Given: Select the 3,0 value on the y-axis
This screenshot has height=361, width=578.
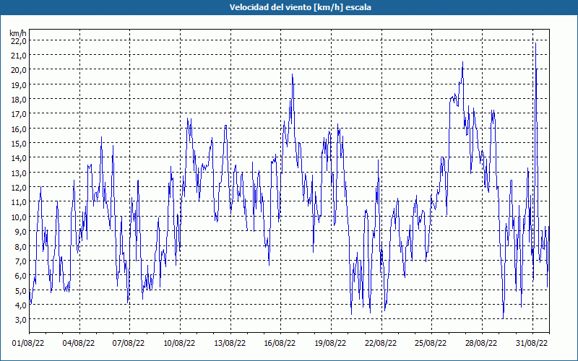Looking at the screenshot, I should point(20,320).
